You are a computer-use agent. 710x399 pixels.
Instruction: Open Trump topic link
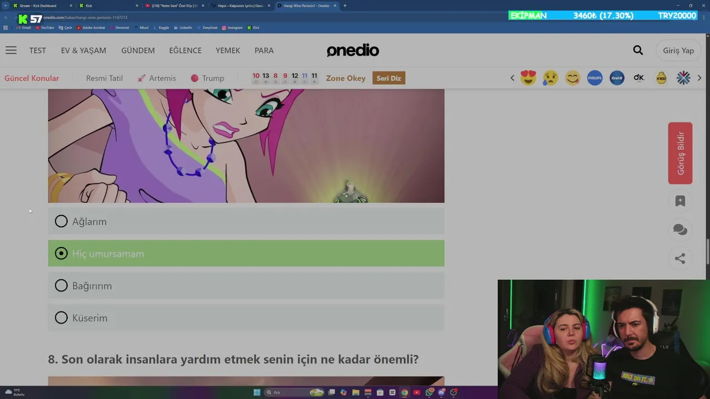point(207,78)
